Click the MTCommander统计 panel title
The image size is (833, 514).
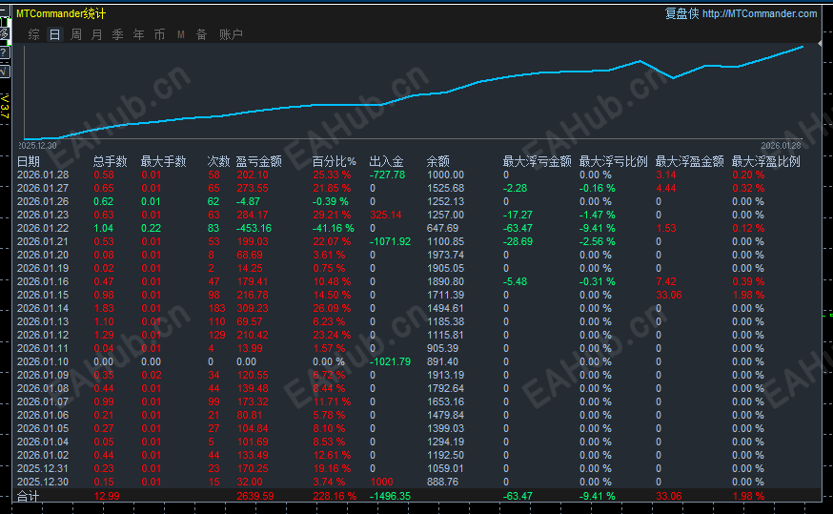pyautogui.click(x=61, y=13)
